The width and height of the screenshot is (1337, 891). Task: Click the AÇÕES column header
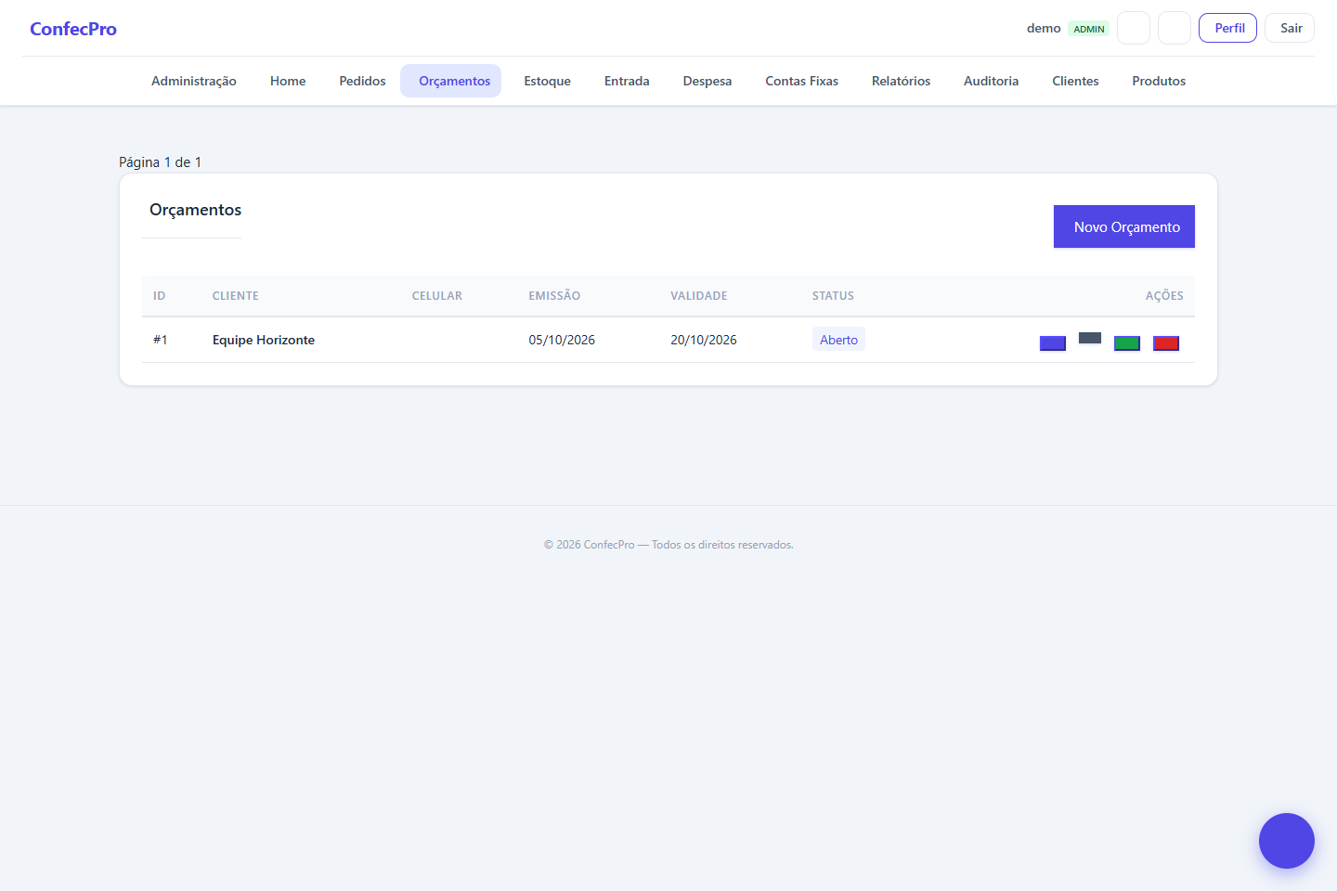[x=1164, y=296]
